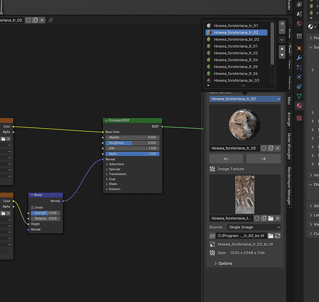Open image file via datablock folder icon
Image resolution: width=319 pixels, height=302 pixels.
[x=271, y=218]
